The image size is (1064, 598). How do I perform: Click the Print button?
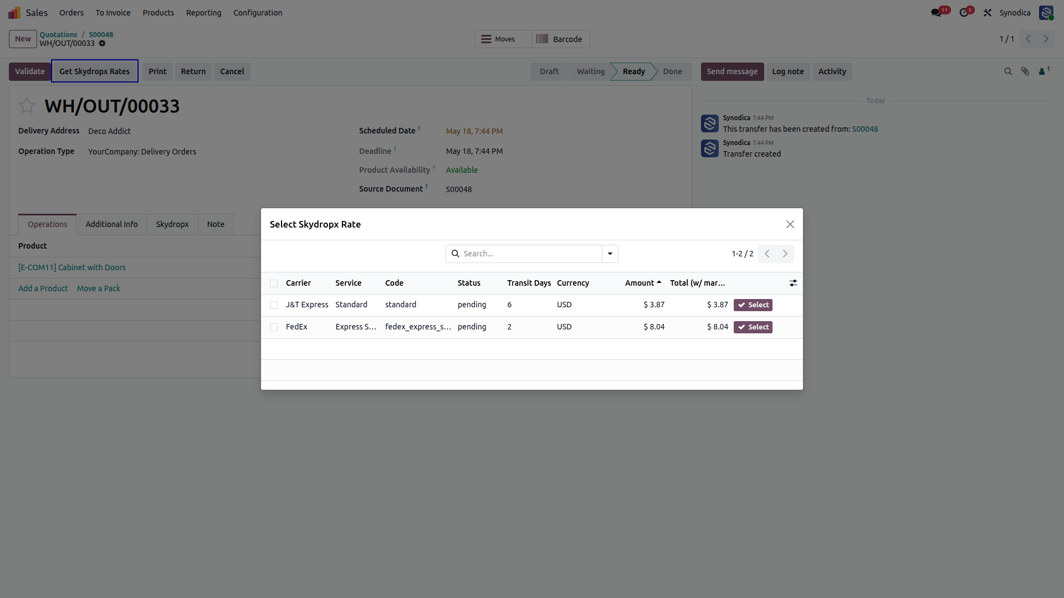click(x=157, y=71)
